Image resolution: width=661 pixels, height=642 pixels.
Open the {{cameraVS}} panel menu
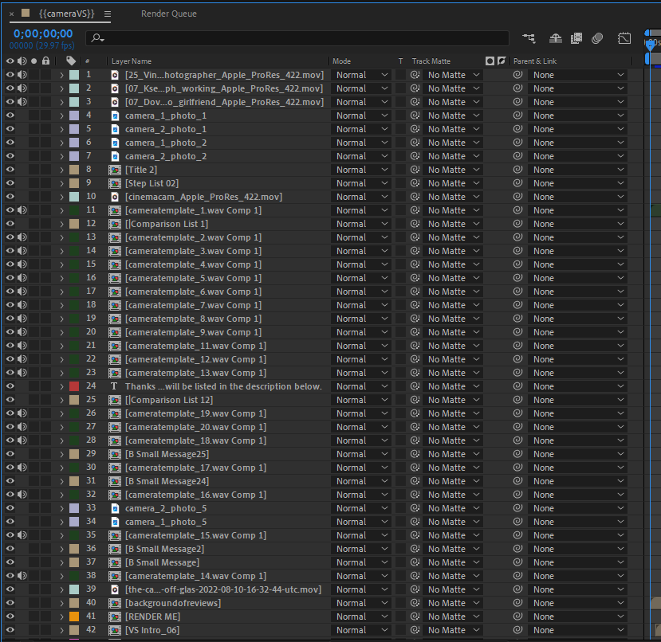click(108, 14)
